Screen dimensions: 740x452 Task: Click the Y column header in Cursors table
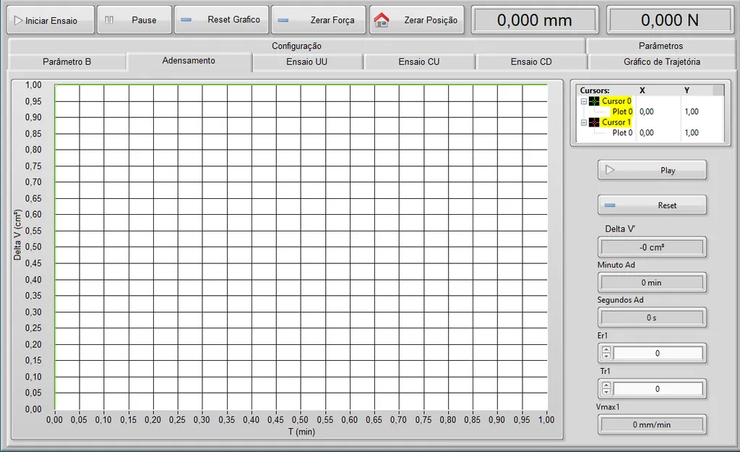[x=687, y=90]
